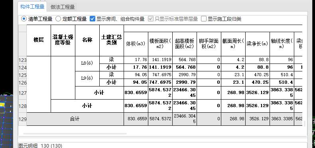
Task: Click 梁净长(m) column header
Action: pos(258,44)
